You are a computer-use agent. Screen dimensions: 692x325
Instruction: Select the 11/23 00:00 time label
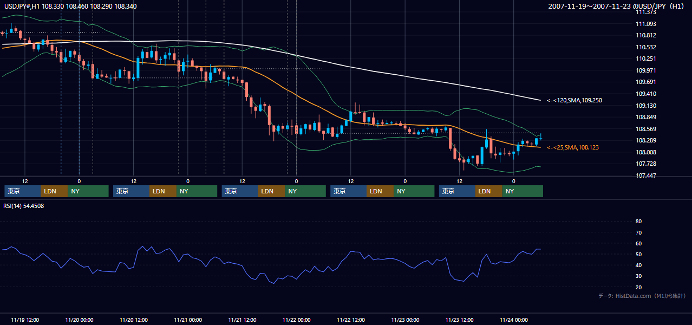(x=405, y=320)
